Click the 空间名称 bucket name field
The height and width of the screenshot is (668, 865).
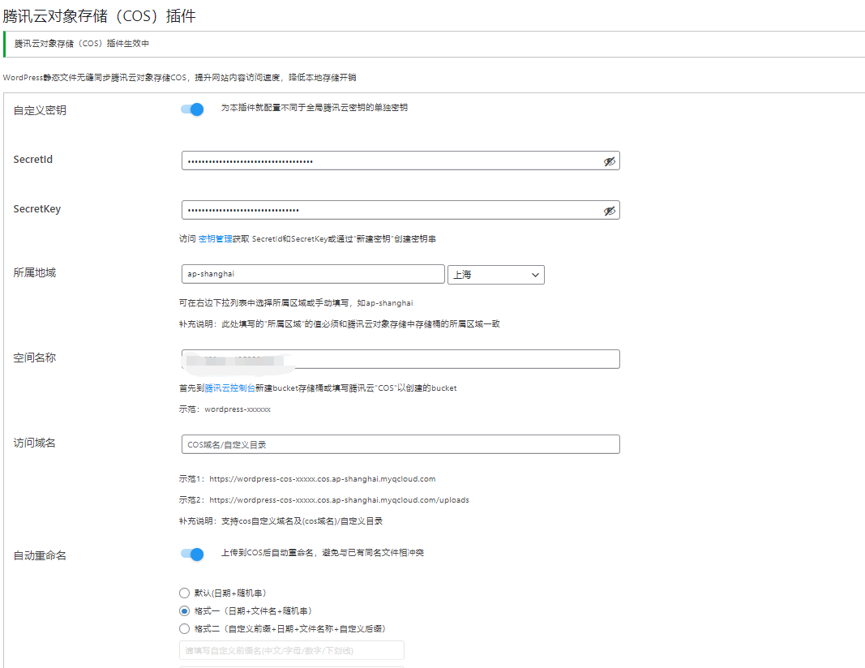[x=400, y=358]
